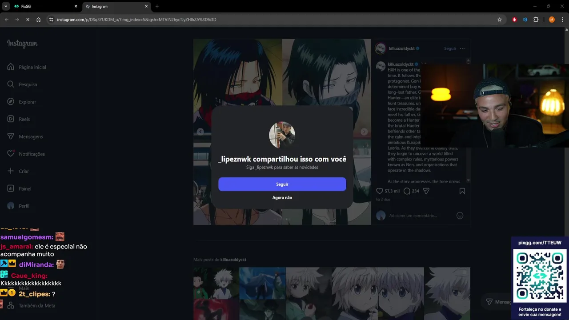Open Painel in sidebar

(19, 188)
